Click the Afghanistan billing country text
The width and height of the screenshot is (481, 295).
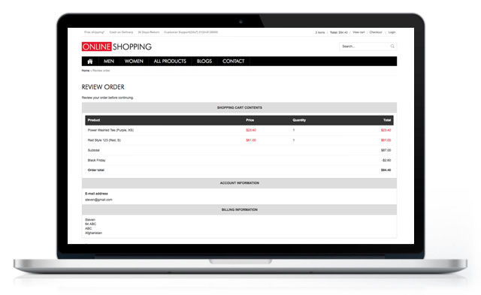93,233
